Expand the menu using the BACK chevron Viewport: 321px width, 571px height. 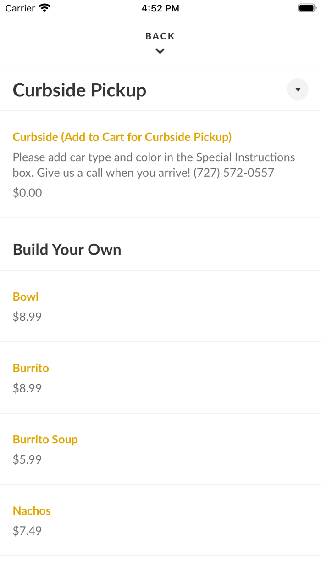160,51
